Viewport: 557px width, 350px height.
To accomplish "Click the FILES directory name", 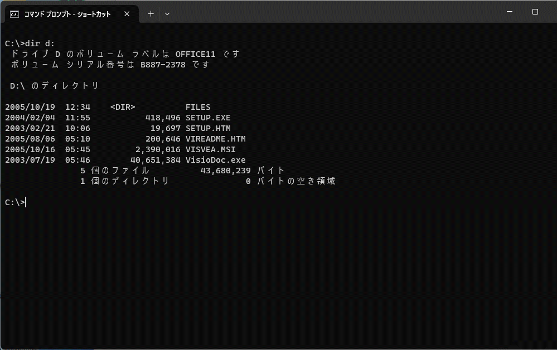I will pos(198,107).
